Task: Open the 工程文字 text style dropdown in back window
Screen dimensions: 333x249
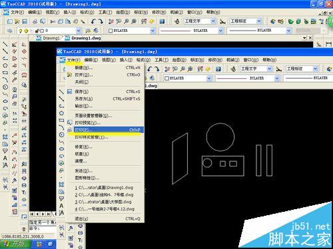Action: [x=213, y=21]
